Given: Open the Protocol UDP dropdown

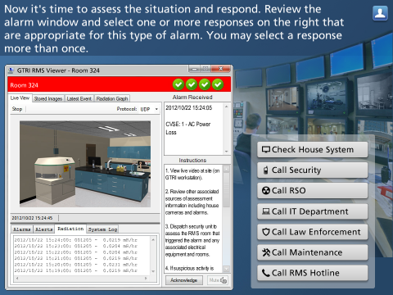Looking at the screenshot, I should pos(149,109).
